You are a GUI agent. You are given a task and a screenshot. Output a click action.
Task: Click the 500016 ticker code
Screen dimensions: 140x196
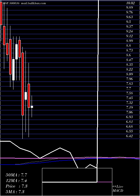point(14,3)
